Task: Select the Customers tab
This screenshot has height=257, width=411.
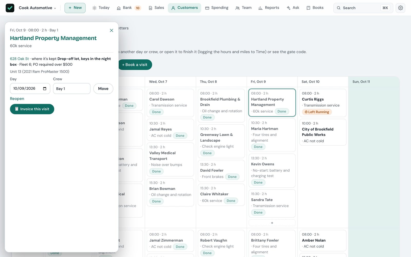Action: tap(184, 8)
